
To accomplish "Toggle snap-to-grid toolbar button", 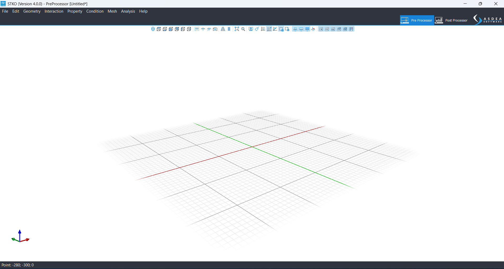I will [x=269, y=29].
